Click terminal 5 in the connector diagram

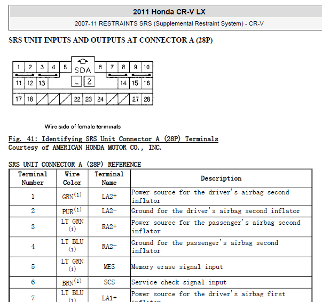click(65, 67)
